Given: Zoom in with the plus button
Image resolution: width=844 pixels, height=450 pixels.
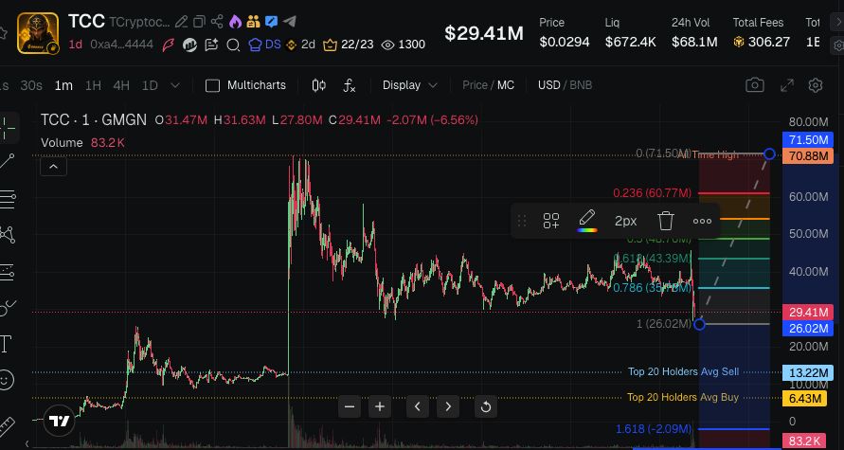Looking at the screenshot, I should click(380, 406).
